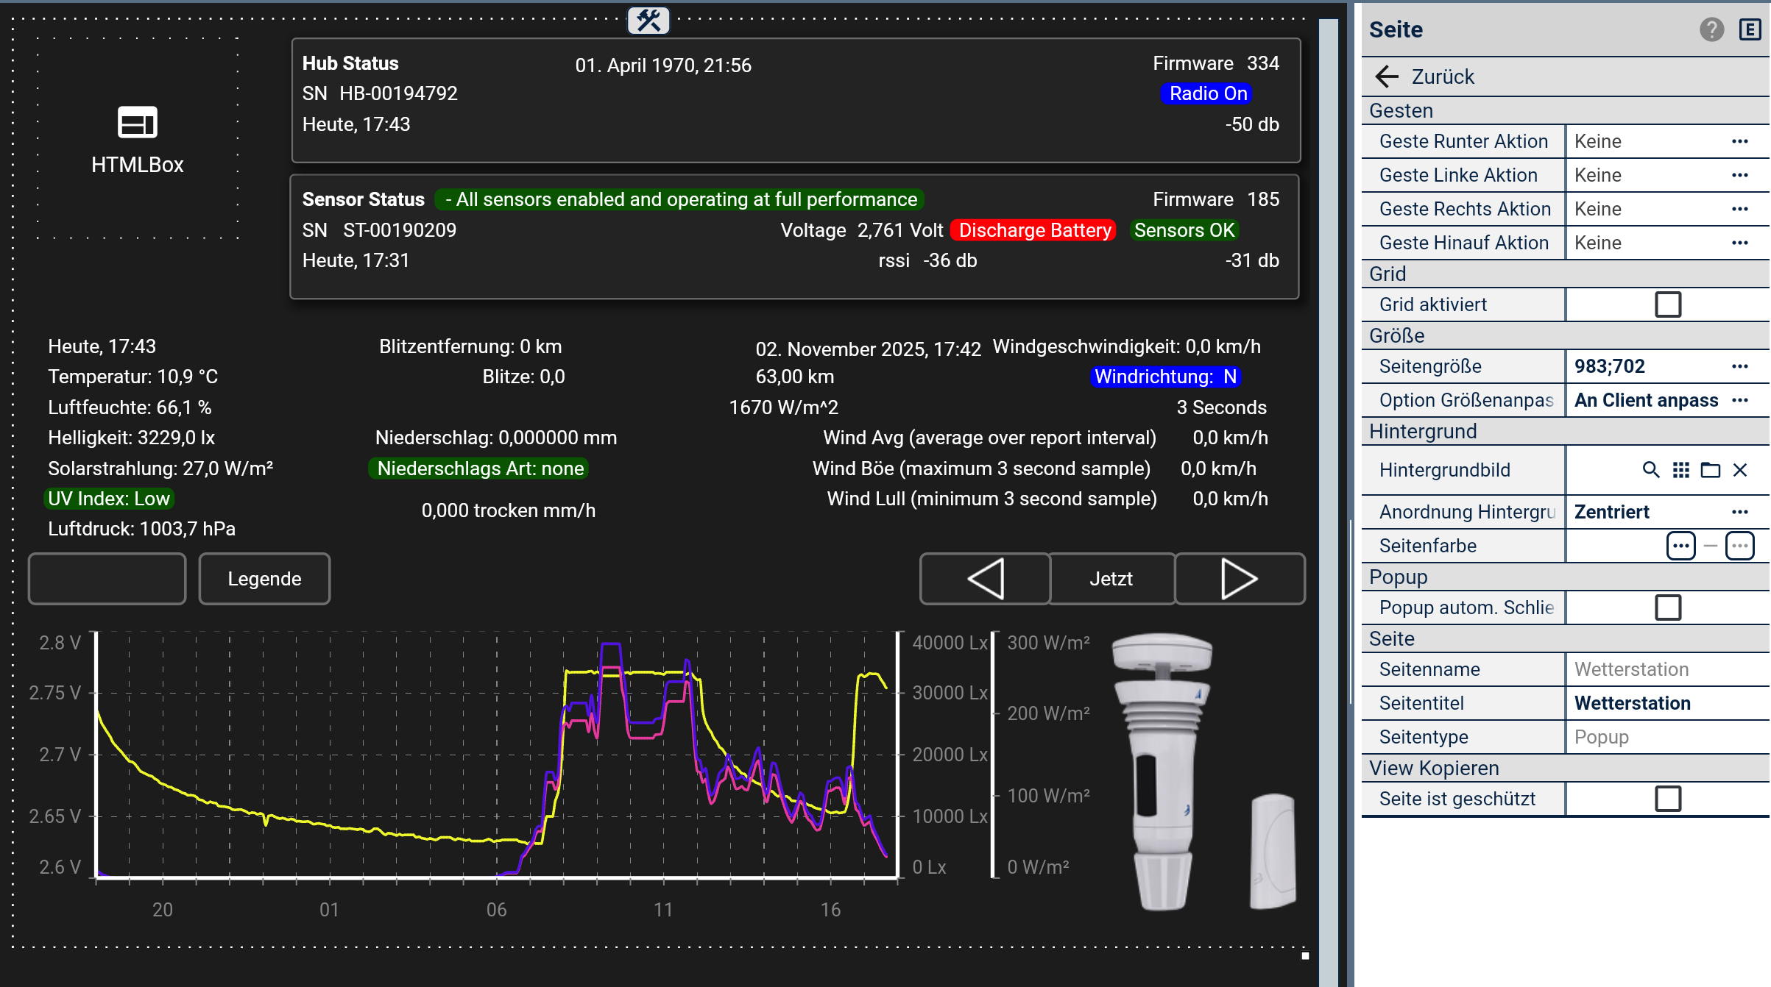Search for a Hintergrundbild with the magnifier icon
The width and height of the screenshot is (1771, 987).
pyautogui.click(x=1651, y=470)
